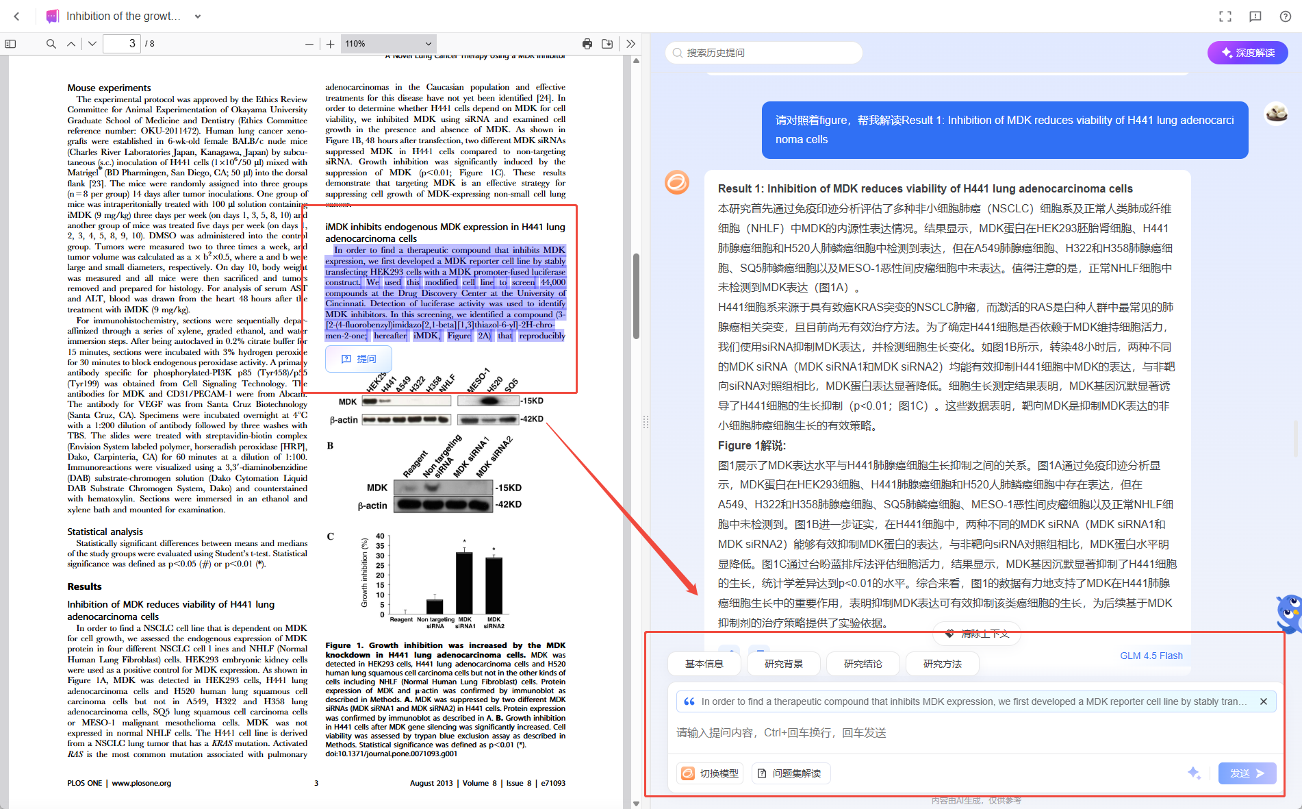Click the www.plosone.org footer link

click(142, 783)
